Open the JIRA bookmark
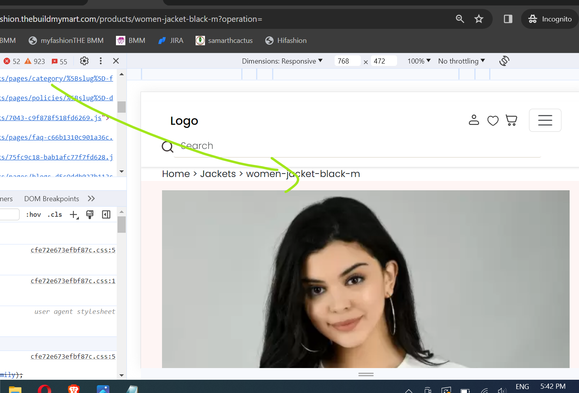The image size is (579, 393). tap(171, 41)
